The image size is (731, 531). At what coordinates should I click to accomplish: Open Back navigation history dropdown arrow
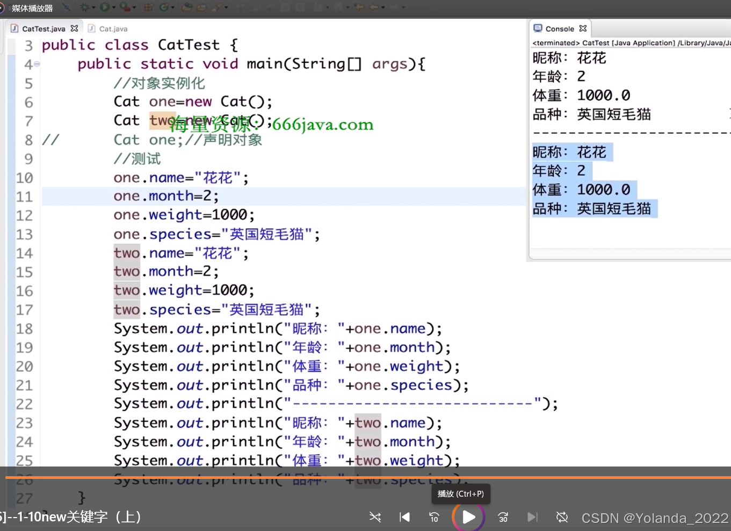pos(383,8)
